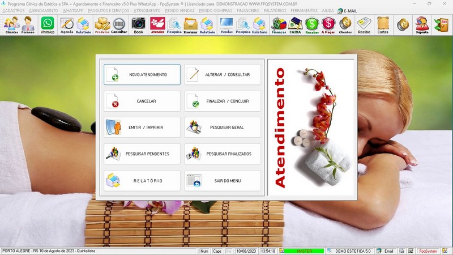
Task: Open the ATENDIMENTO menu
Action: tap(147, 11)
